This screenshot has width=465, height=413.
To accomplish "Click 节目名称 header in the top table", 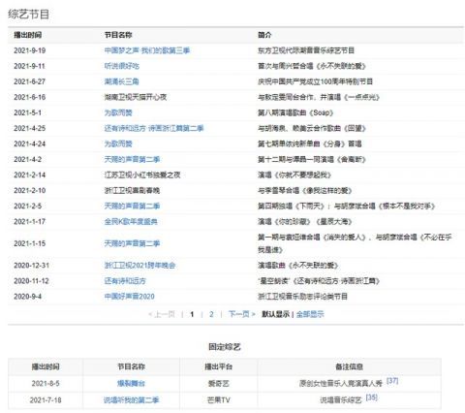I will (118, 35).
